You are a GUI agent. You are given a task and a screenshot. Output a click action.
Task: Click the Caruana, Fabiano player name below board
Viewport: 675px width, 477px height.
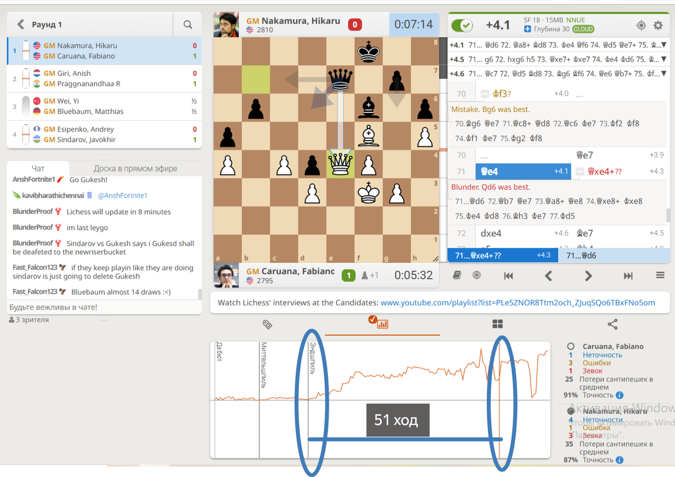point(298,271)
